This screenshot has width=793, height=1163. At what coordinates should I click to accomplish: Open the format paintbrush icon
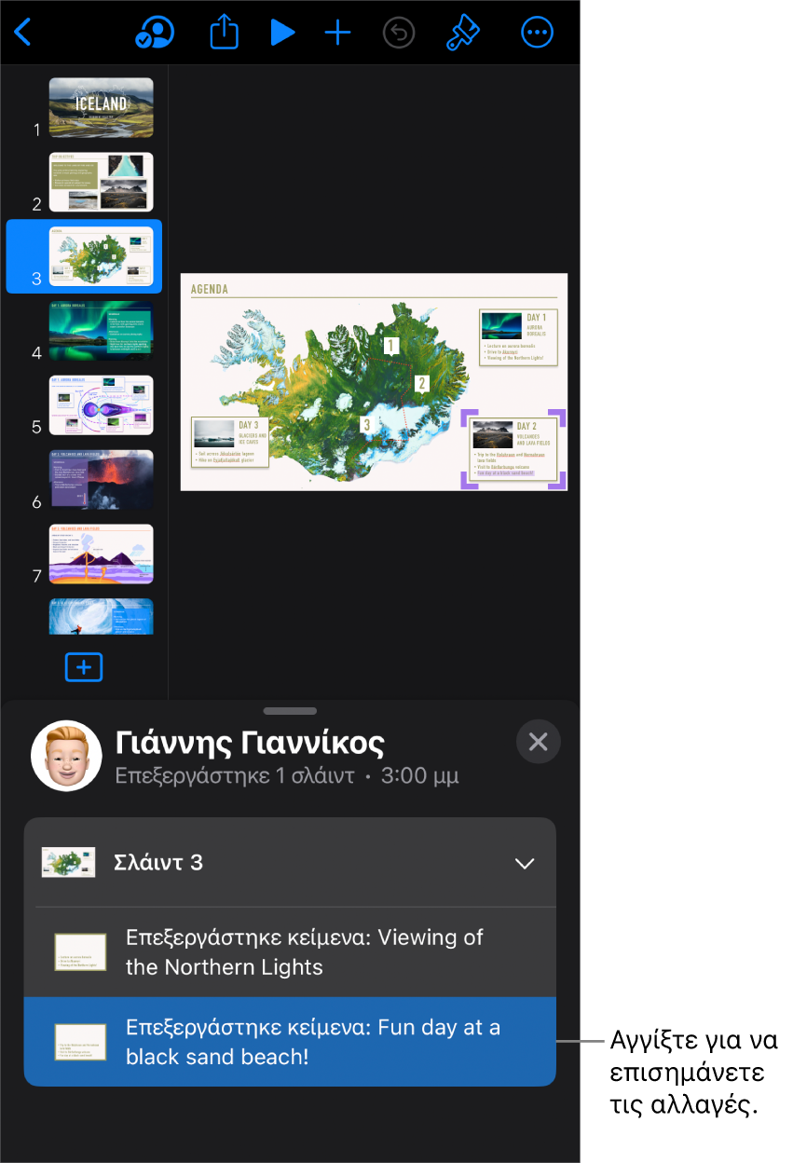pyautogui.click(x=462, y=34)
